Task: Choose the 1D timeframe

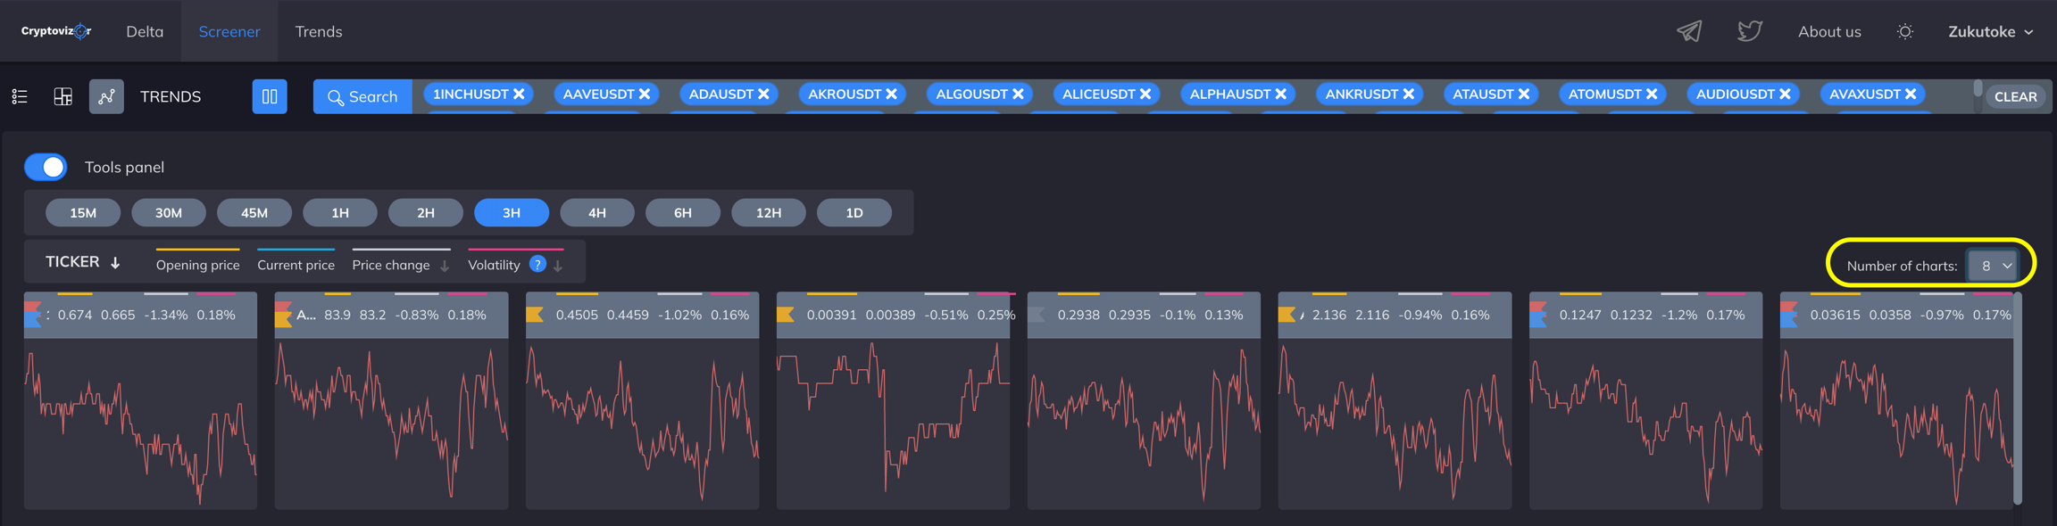Action: [x=854, y=212]
